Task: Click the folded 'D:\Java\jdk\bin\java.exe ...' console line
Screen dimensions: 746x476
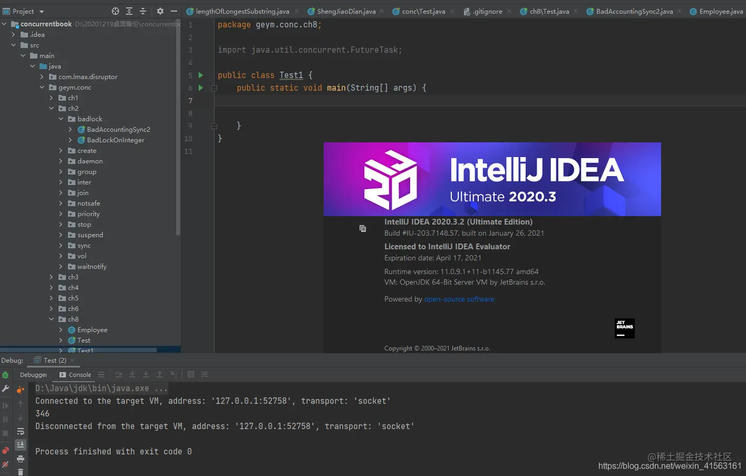Action: (101, 388)
